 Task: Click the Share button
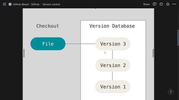pos(146,4)
